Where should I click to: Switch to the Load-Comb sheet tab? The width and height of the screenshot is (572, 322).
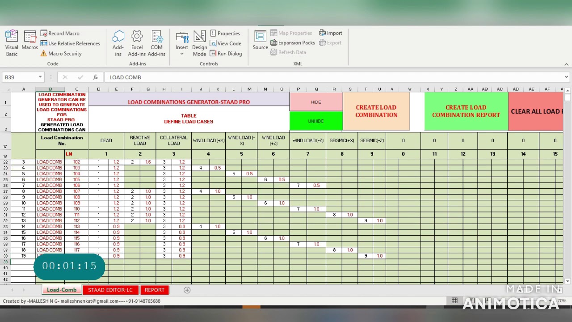[x=62, y=290]
